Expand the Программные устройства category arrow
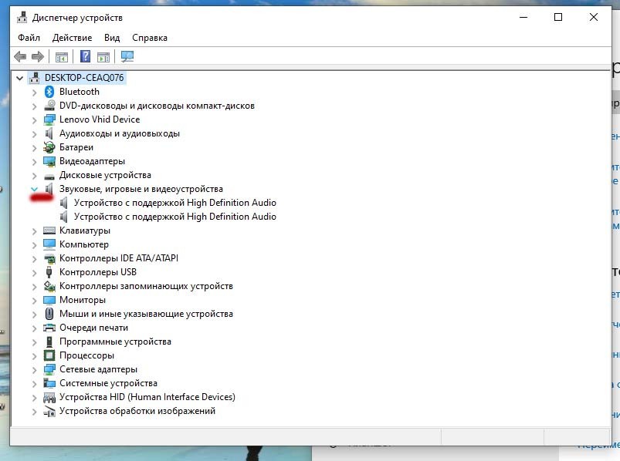This screenshot has height=461, width=620. (x=35, y=342)
